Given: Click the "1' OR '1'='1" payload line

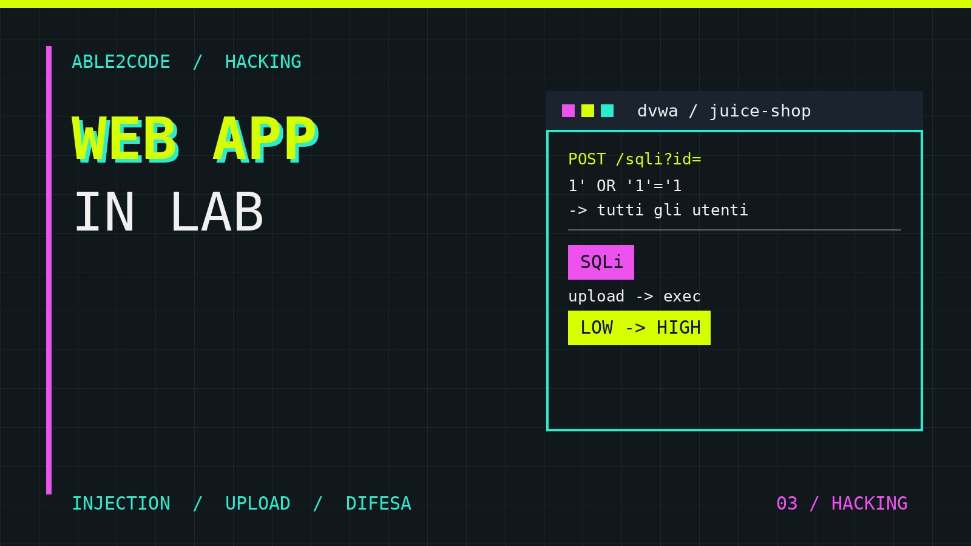Looking at the screenshot, I should [625, 185].
